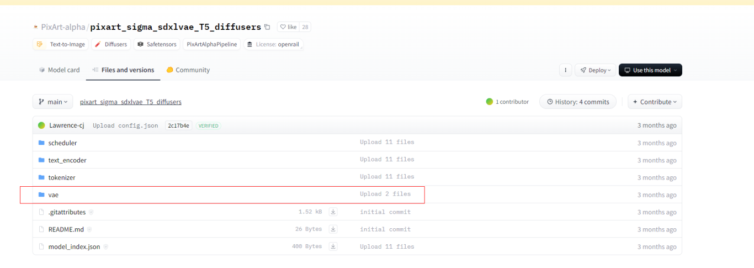Open the model_index.json file

coord(74,246)
